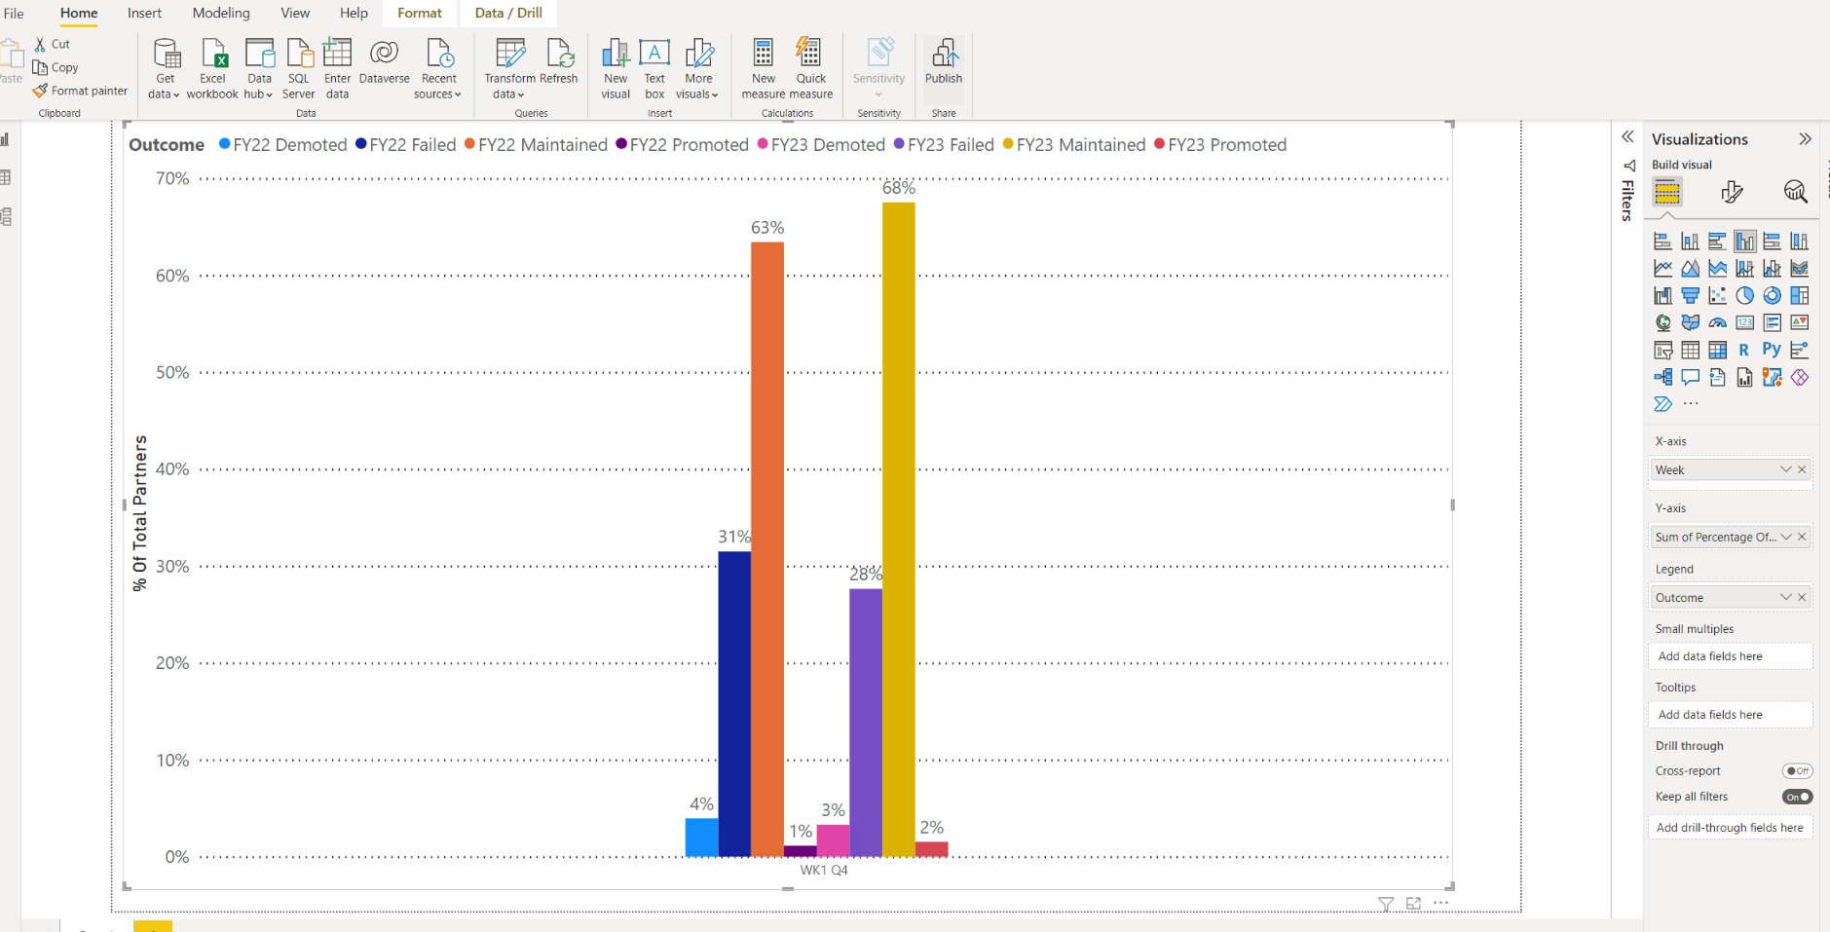Pick the filled map visual icon
1830x932 pixels.
(1690, 322)
